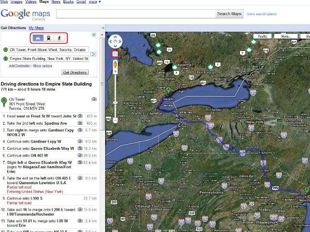This screenshot has height=232, width=310.
Task: Toggle the Traffic layer button
Action: (263, 36)
